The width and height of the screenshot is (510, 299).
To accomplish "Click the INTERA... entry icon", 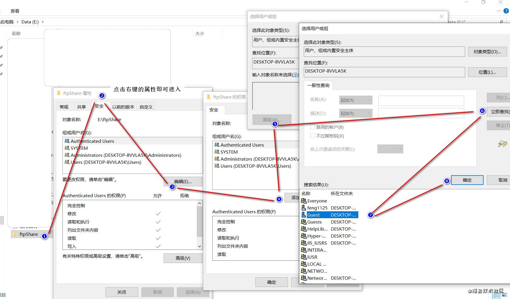I will click(x=304, y=250).
